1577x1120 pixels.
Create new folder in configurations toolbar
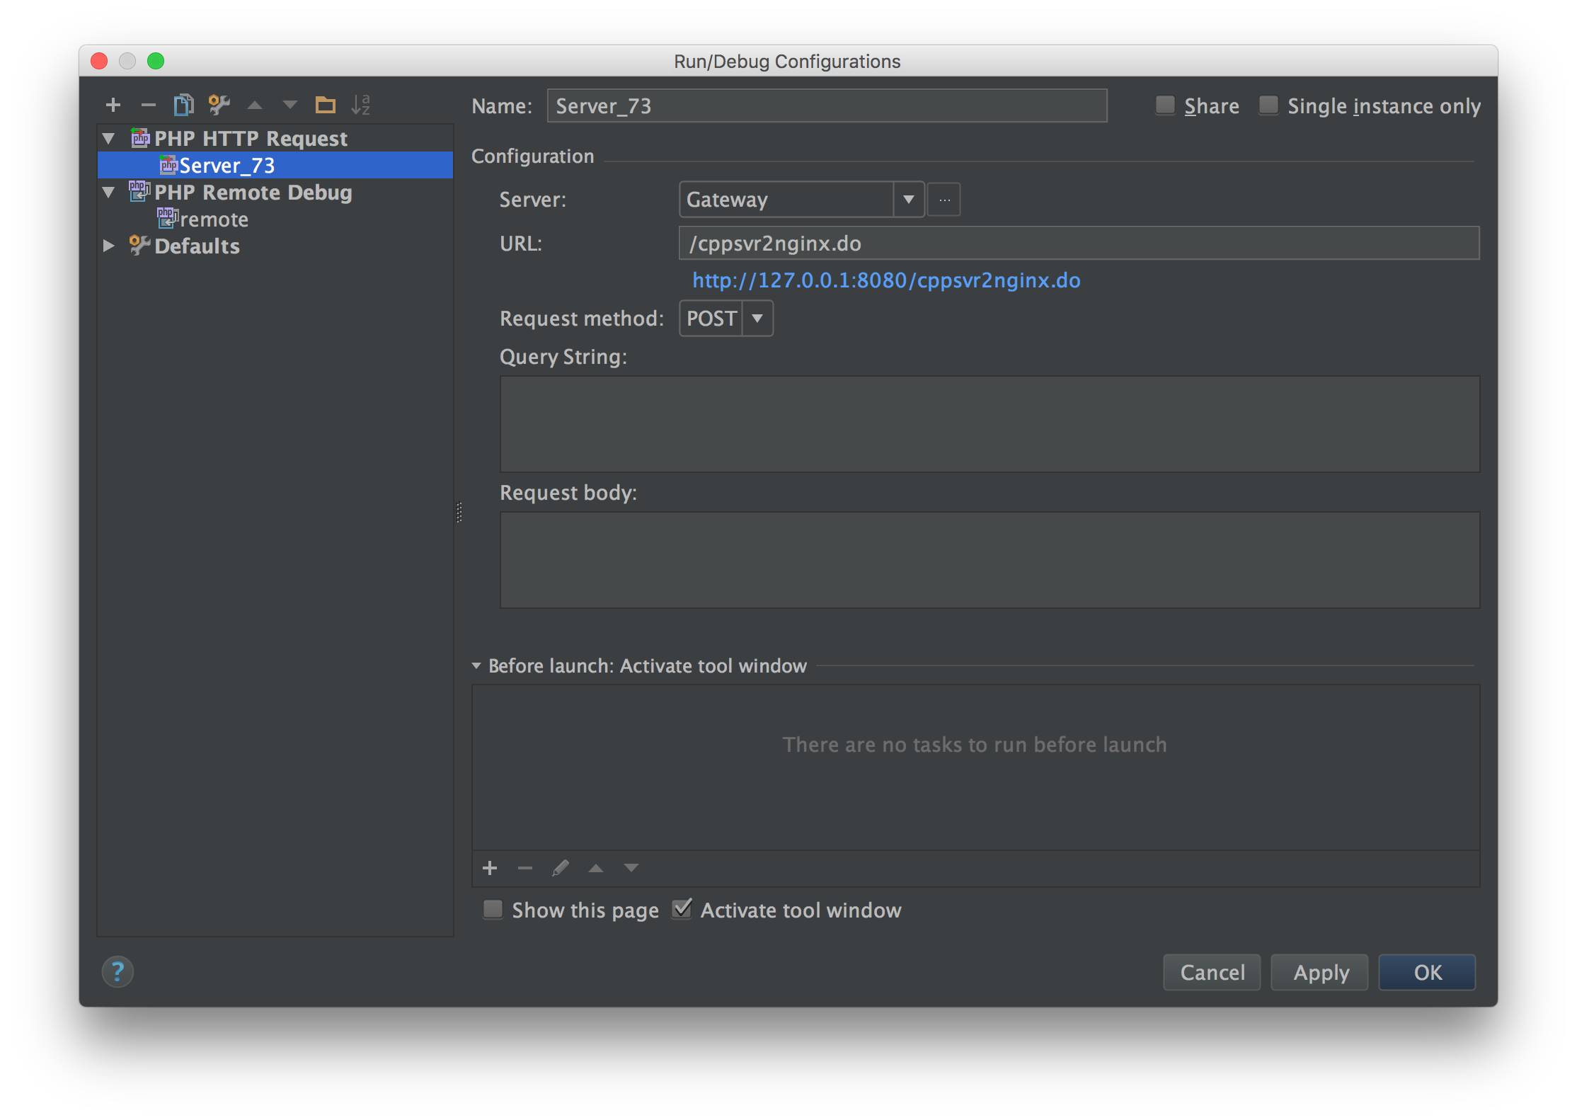click(325, 105)
